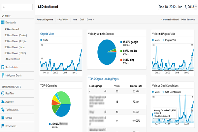Click the Bounce Rate column header
Viewport: 198px width, 132px height.
(136, 86)
